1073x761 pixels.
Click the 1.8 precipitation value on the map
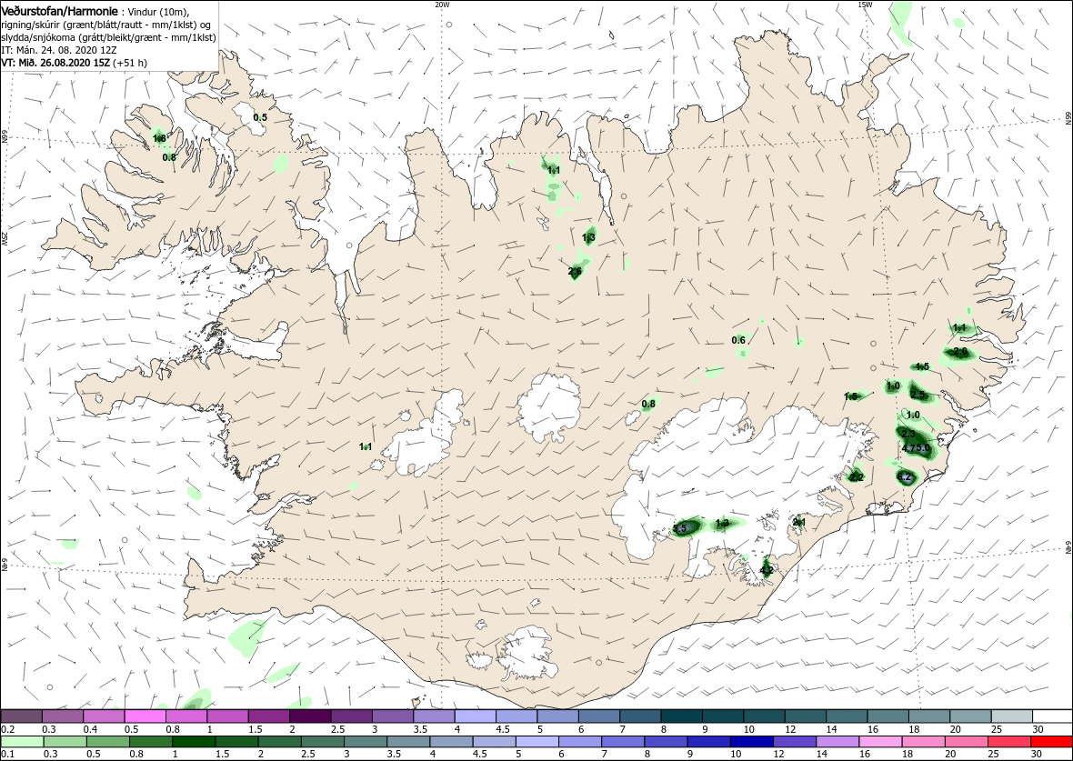pyautogui.click(x=159, y=139)
